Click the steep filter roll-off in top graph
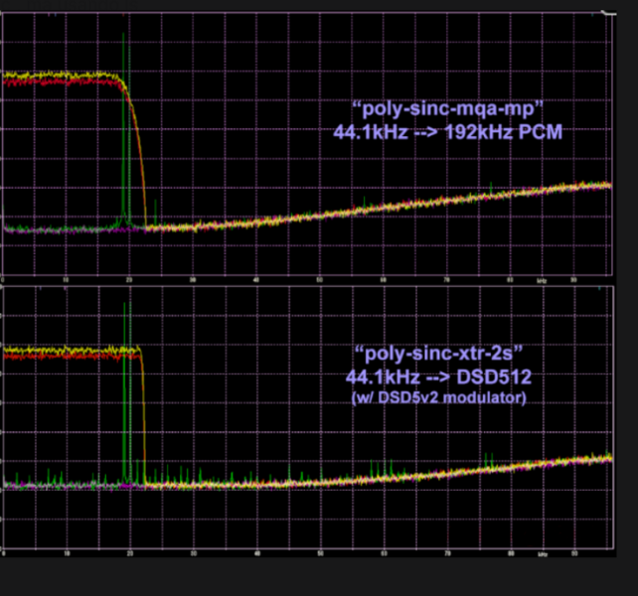 [x=136, y=149]
